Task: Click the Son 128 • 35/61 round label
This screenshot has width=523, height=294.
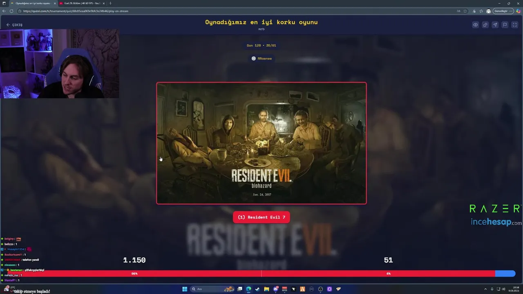Action: (x=261, y=45)
